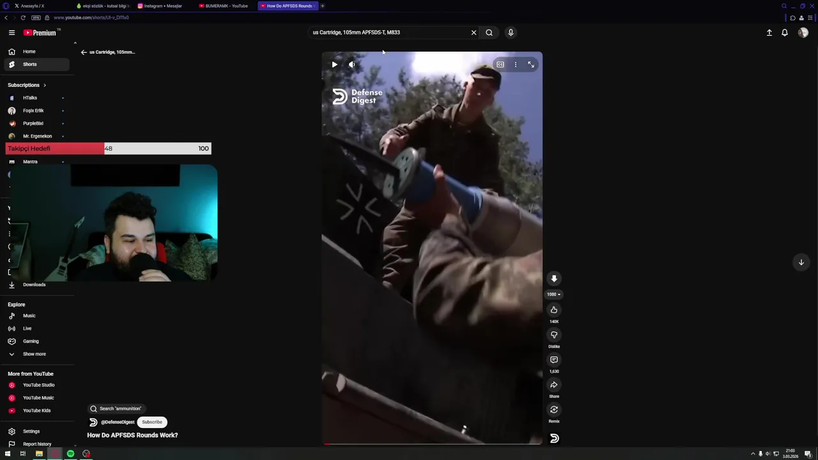The width and height of the screenshot is (818, 460).
Task: Open Downloads in the sidebar
Action: [37, 285]
